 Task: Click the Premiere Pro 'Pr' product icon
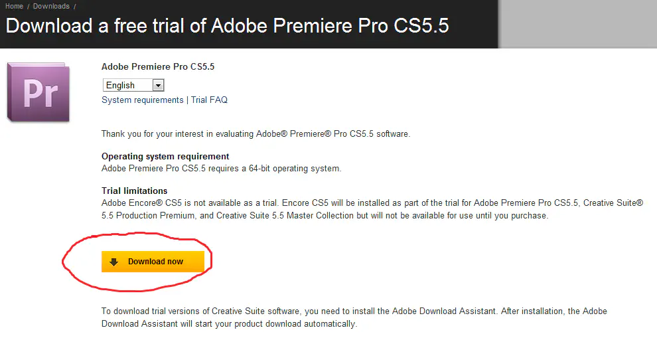(38, 92)
